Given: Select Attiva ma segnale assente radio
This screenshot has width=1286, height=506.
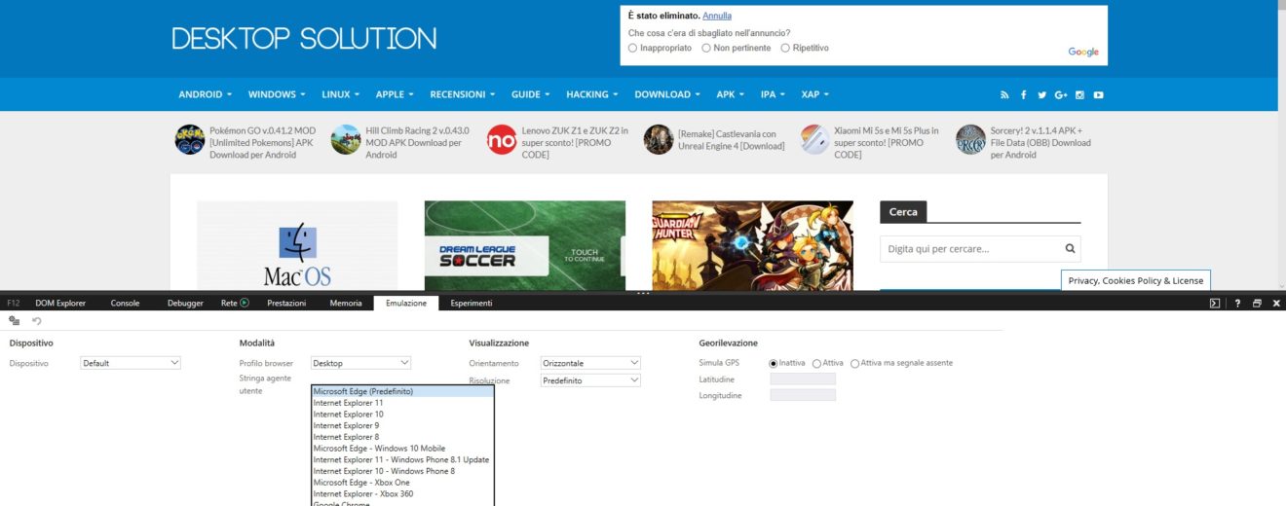Looking at the screenshot, I should tap(855, 363).
